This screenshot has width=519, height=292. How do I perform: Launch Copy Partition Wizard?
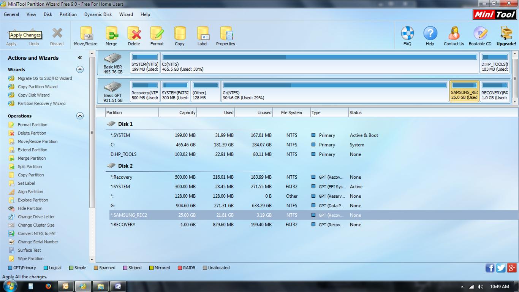click(x=38, y=87)
